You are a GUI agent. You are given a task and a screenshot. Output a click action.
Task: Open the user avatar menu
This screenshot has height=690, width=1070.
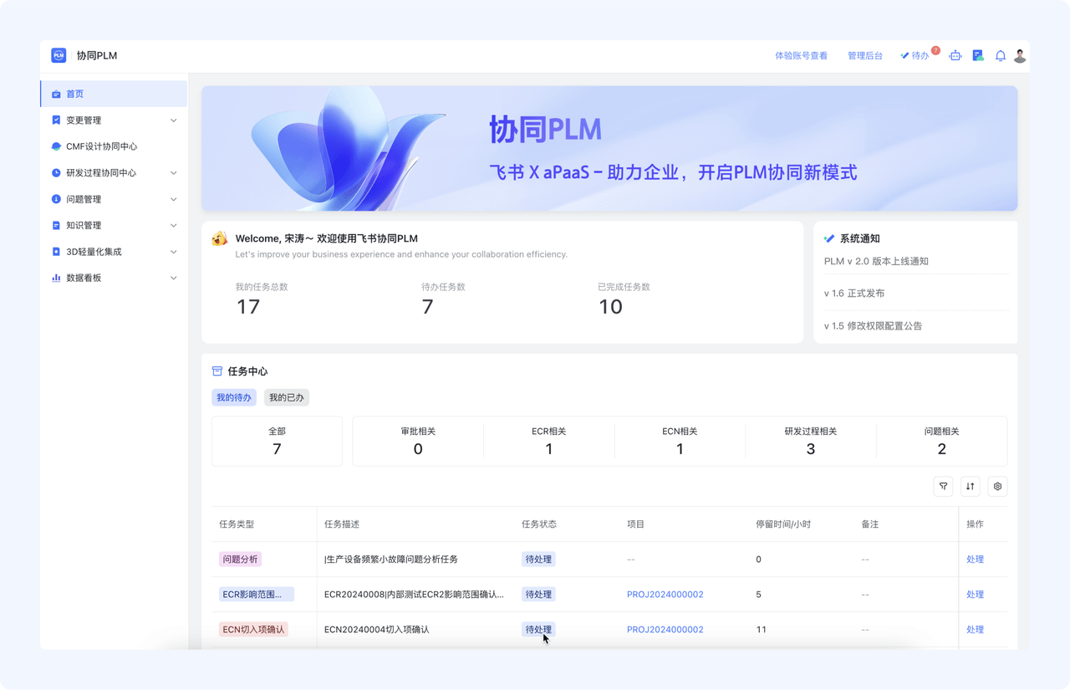click(x=1020, y=55)
